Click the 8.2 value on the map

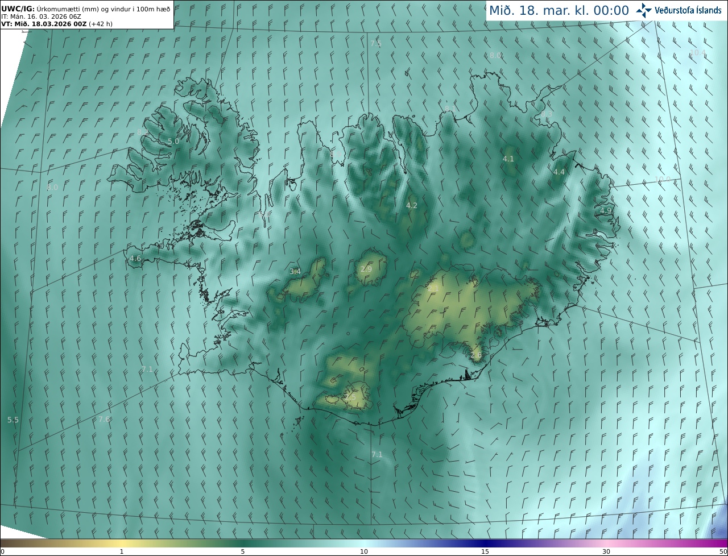click(142, 132)
